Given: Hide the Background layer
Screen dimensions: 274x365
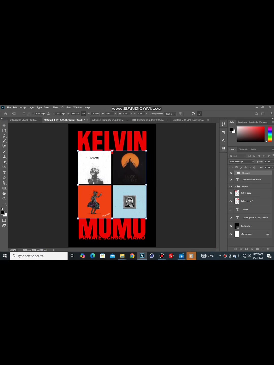Looking at the screenshot, I should tap(231, 234).
